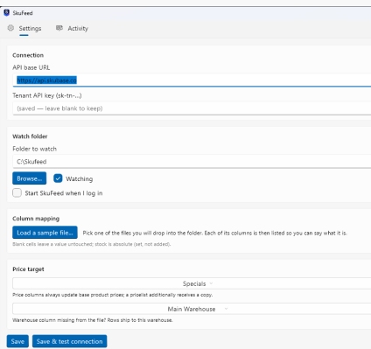Open the Specials price target dropdown
The image size is (371, 349).
tap(192, 283)
